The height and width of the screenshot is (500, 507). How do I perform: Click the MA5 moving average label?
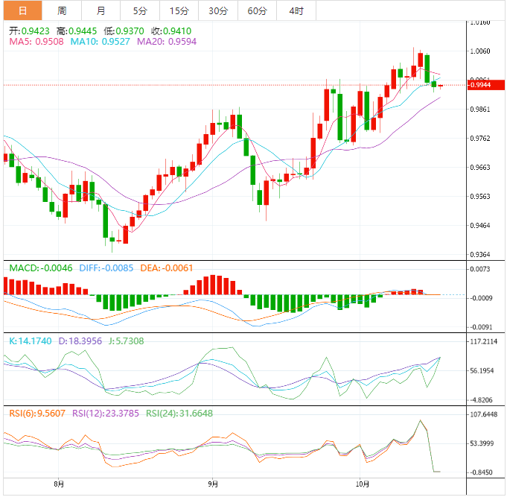(x=36, y=42)
